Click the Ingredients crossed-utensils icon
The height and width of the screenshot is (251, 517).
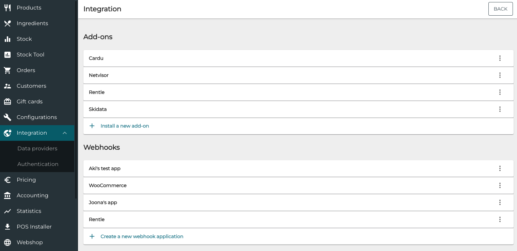pos(7,23)
